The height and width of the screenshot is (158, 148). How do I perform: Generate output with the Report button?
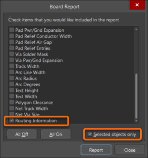pyautogui.click(x=96, y=150)
